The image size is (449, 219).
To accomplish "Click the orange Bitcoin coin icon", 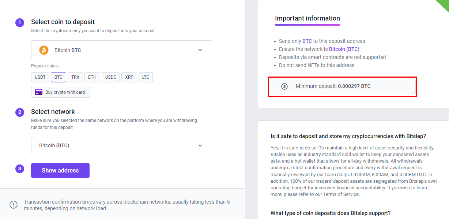I will click(x=44, y=50).
